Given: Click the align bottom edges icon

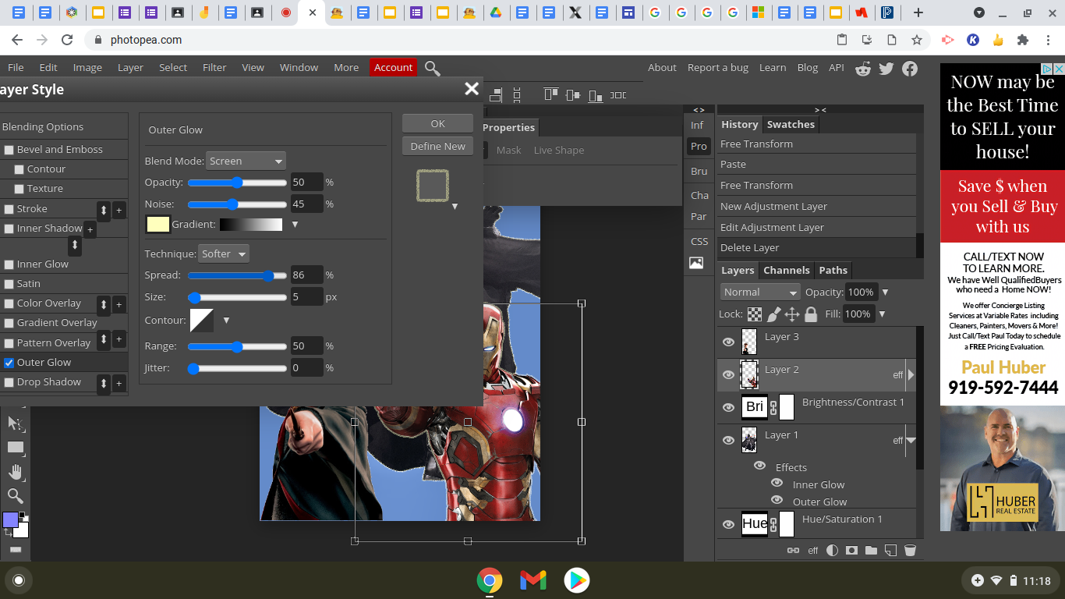Looking at the screenshot, I should point(596,95).
